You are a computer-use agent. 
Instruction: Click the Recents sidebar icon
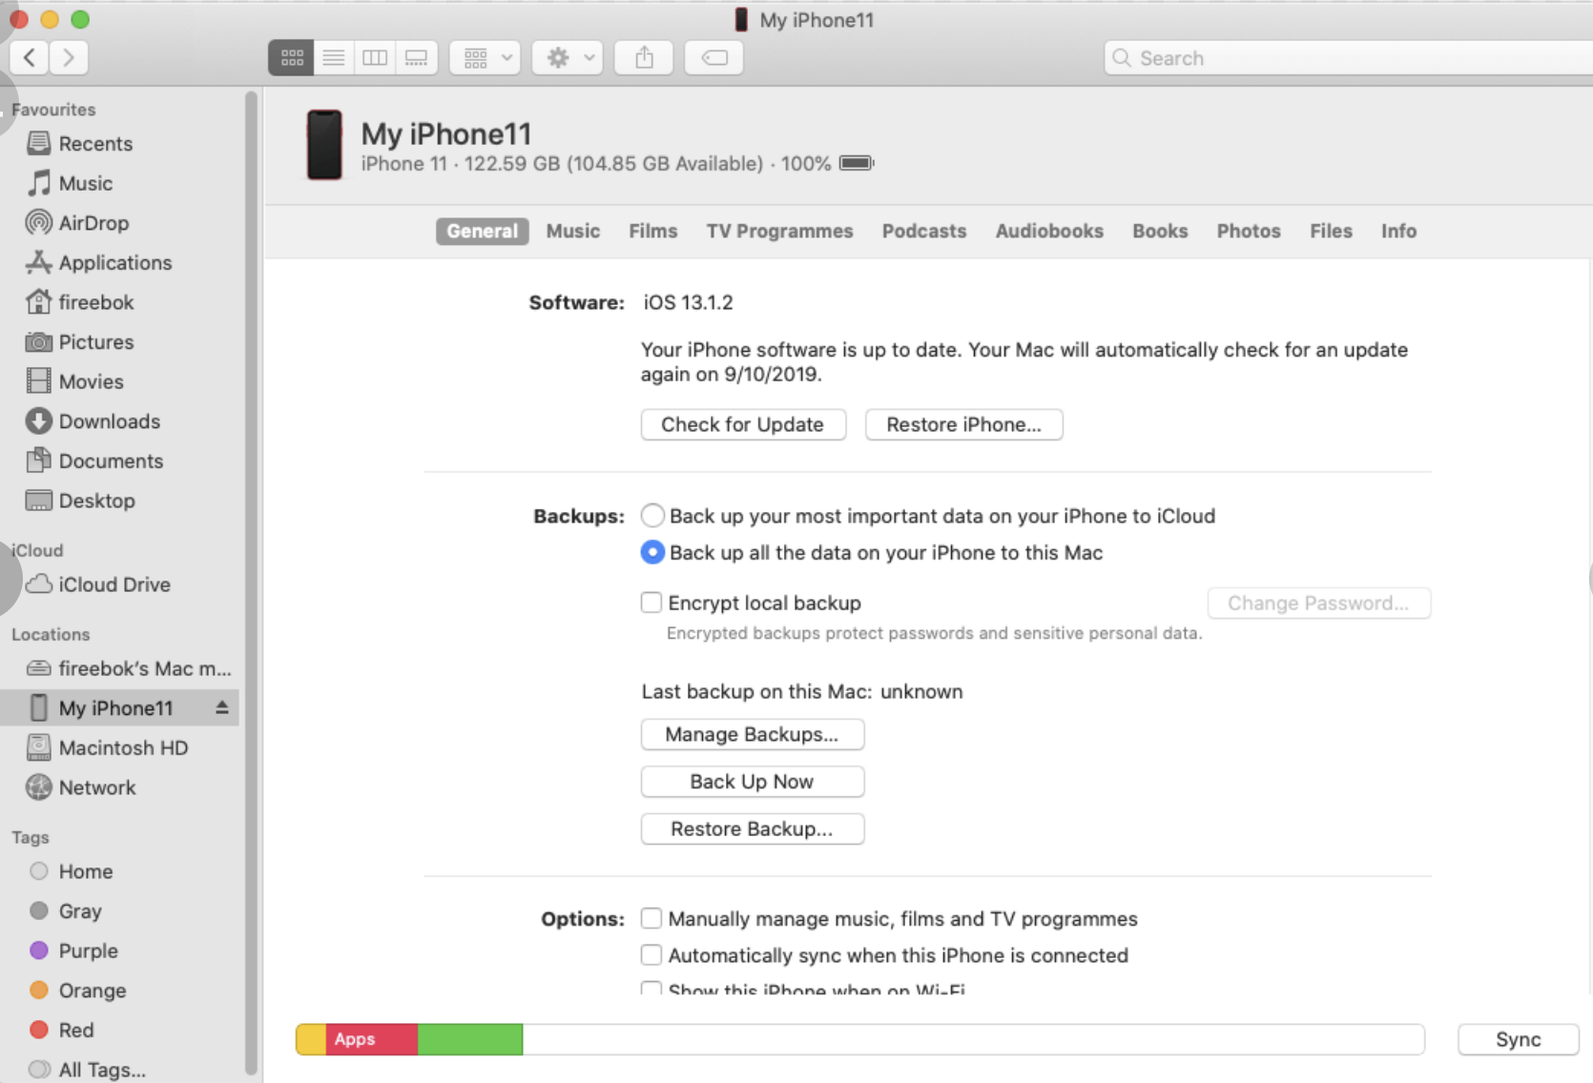[38, 144]
